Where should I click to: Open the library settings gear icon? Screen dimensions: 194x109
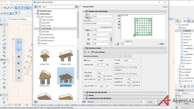[77, 7]
